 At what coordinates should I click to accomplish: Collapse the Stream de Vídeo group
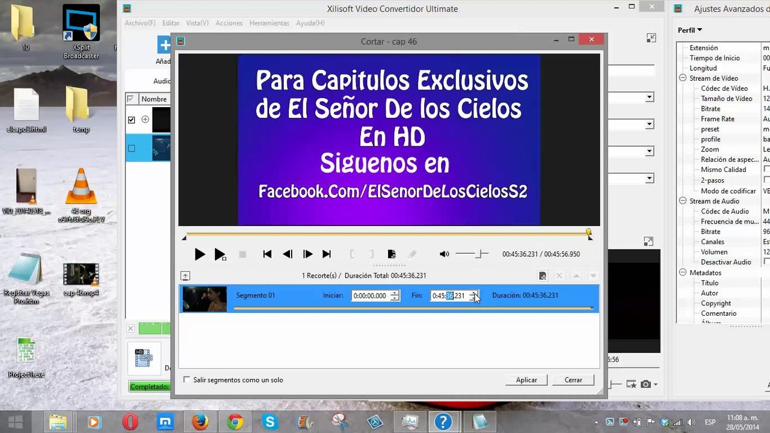pos(683,78)
